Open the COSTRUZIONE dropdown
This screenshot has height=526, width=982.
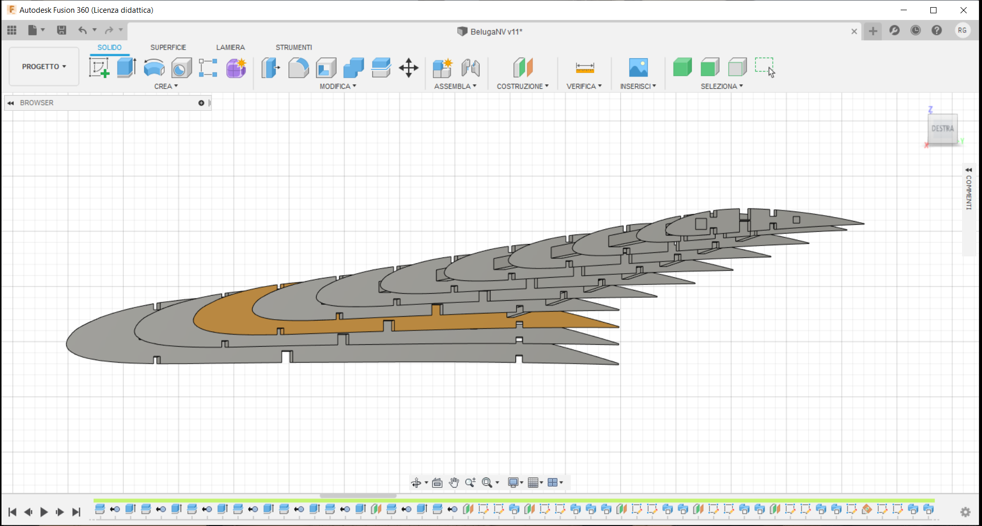pyautogui.click(x=522, y=86)
